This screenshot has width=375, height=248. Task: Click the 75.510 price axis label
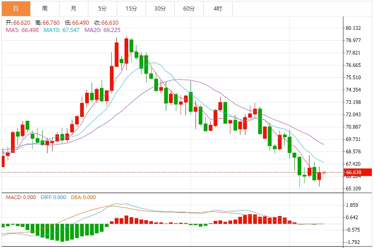coord(353,77)
